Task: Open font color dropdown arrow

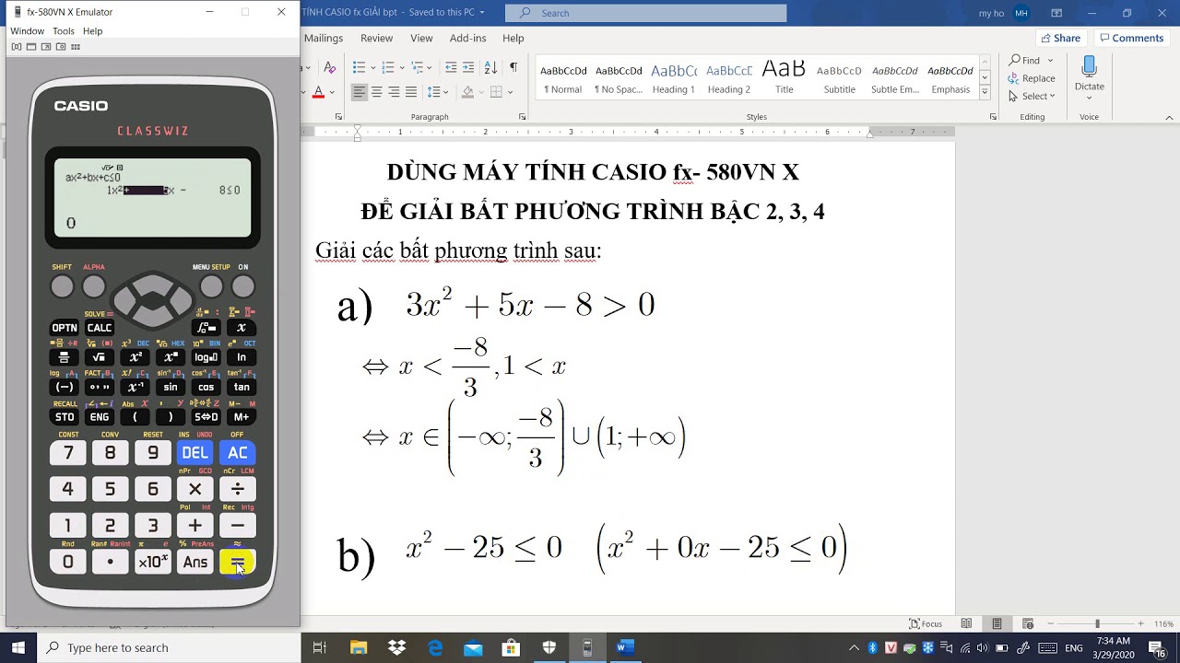Action: click(330, 92)
